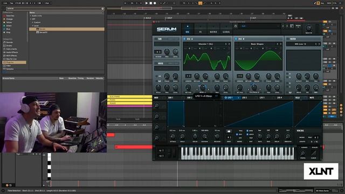The height and width of the screenshot is (194, 345).
Task: Open the OSC A wavetable menu
Action: 205,44
